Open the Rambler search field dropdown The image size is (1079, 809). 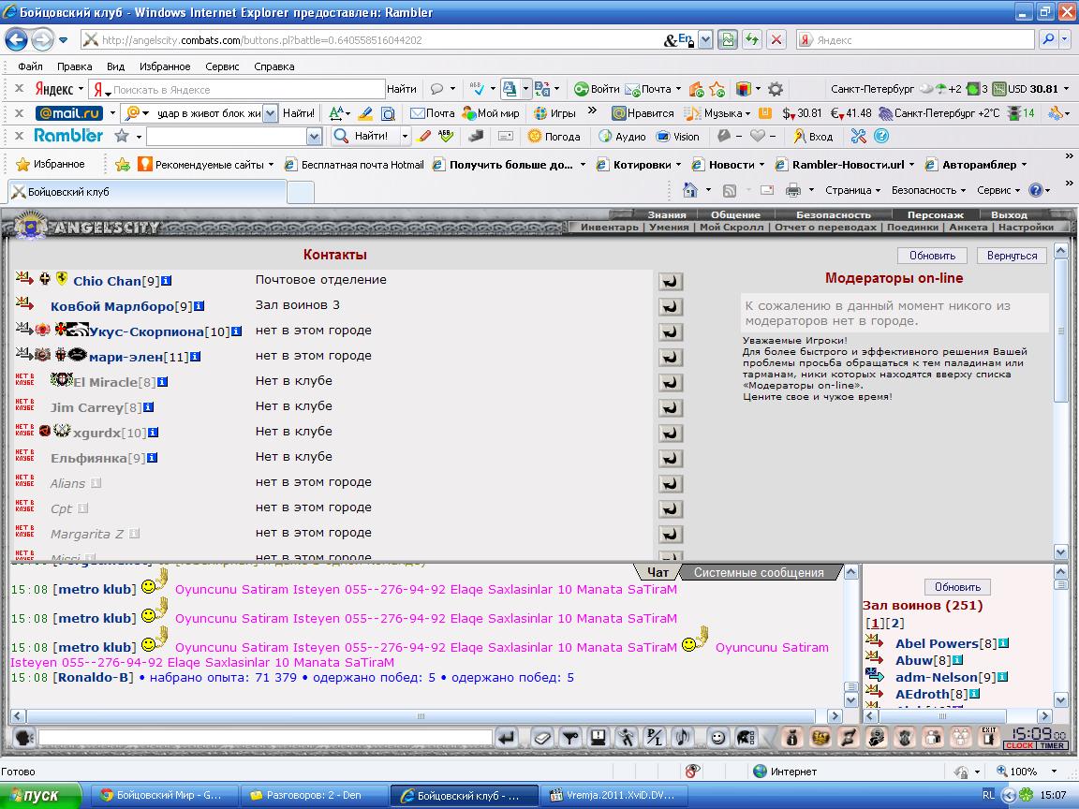(x=314, y=136)
